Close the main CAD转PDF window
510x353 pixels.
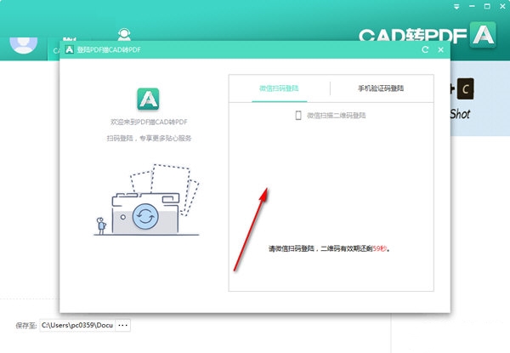[x=502, y=7]
